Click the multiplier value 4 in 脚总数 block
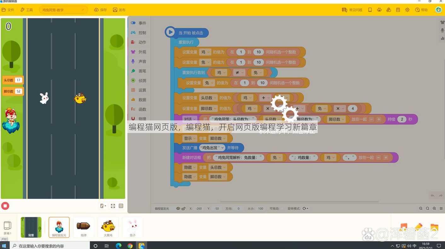The height and width of the screenshot is (249, 445). [353, 108]
